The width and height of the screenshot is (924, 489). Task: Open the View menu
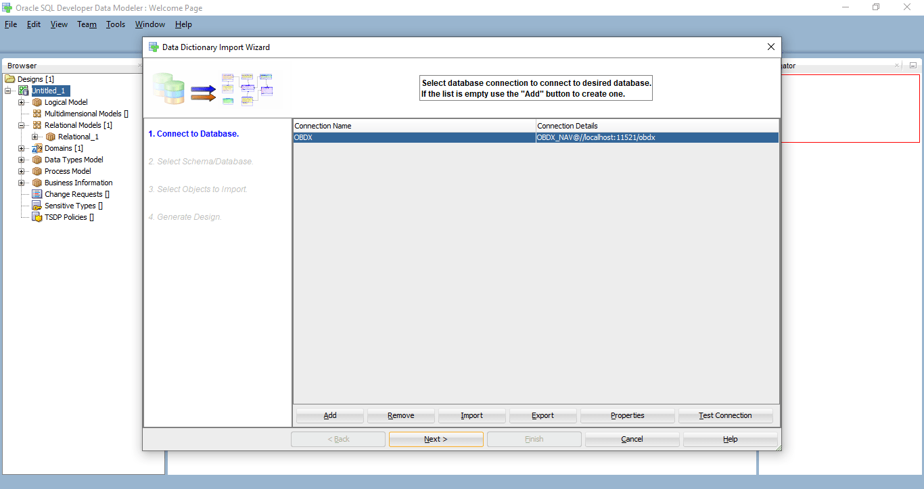pyautogui.click(x=60, y=24)
